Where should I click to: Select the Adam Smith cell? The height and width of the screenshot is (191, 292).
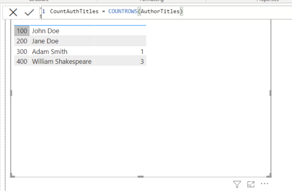(62, 52)
